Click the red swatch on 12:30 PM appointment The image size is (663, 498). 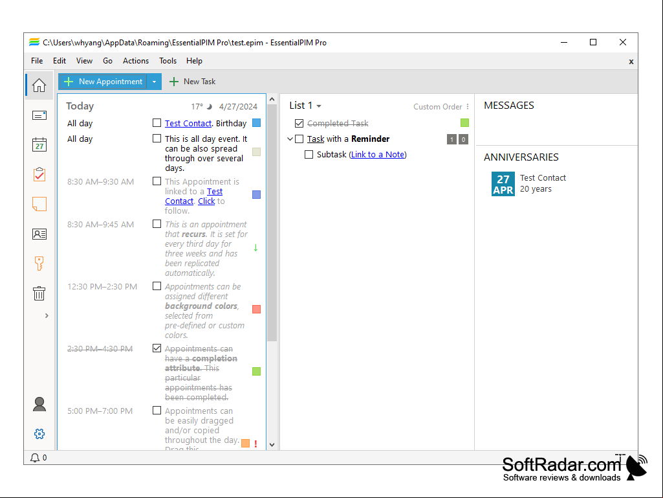(256, 309)
